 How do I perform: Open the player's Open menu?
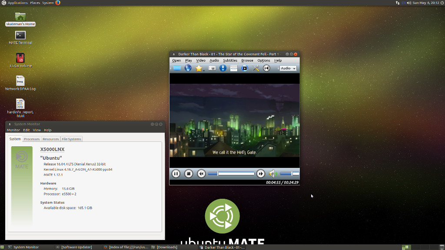click(176, 60)
